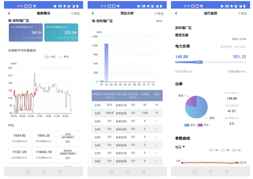Screen dimensions: 253x179
Task: Toggle Ua series in voltage legend
Action: tap(213, 150)
